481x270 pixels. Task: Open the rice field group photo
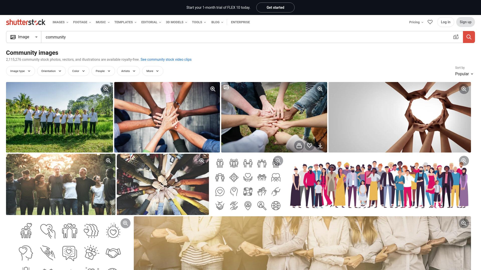tap(59, 117)
